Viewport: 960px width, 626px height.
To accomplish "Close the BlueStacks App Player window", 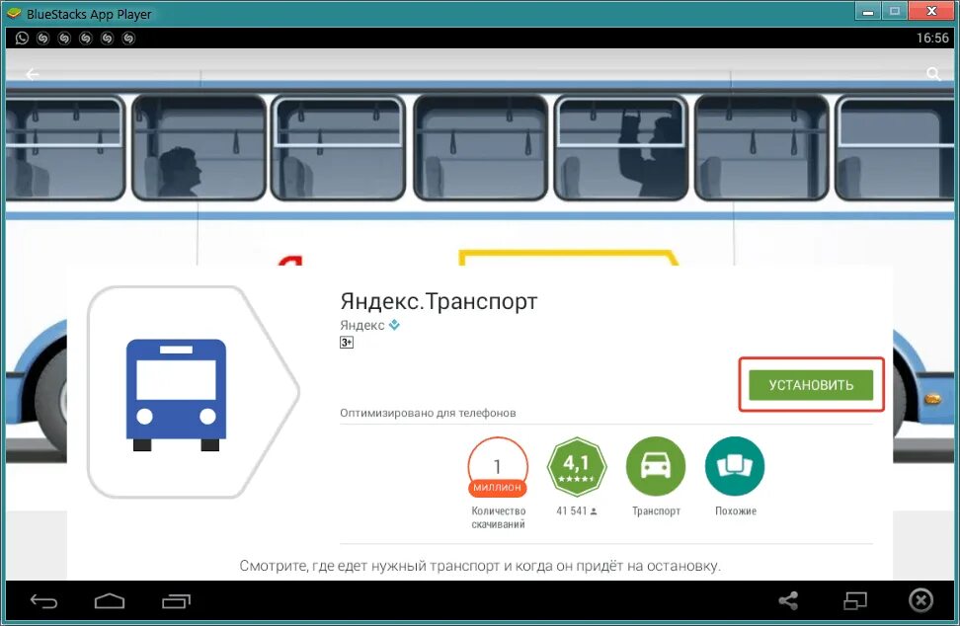I will pos(931,12).
